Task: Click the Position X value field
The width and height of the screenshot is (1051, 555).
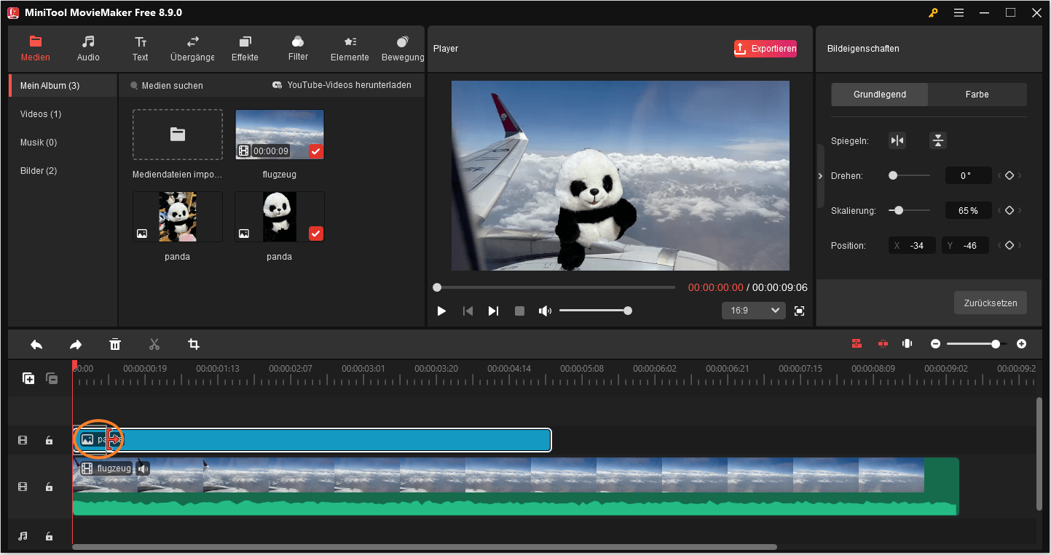Action: pos(913,246)
